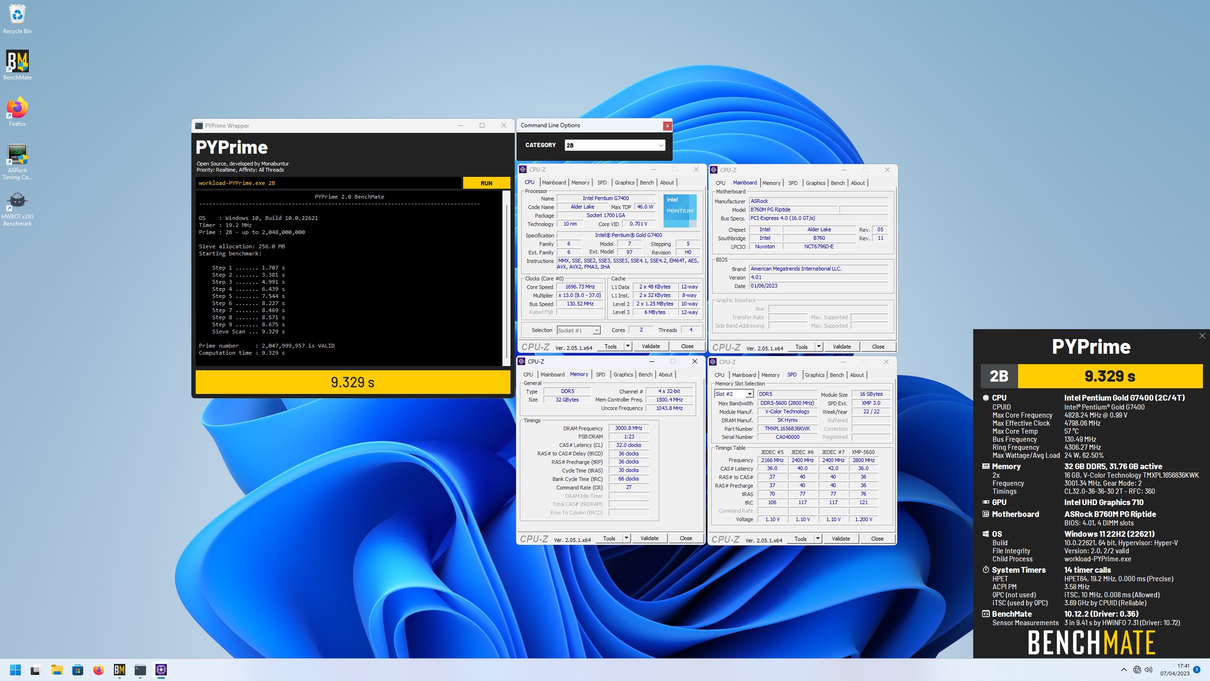The height and width of the screenshot is (681, 1210).
Task: Click the CPU-Z Mainboard window title icon
Action: [x=714, y=170]
